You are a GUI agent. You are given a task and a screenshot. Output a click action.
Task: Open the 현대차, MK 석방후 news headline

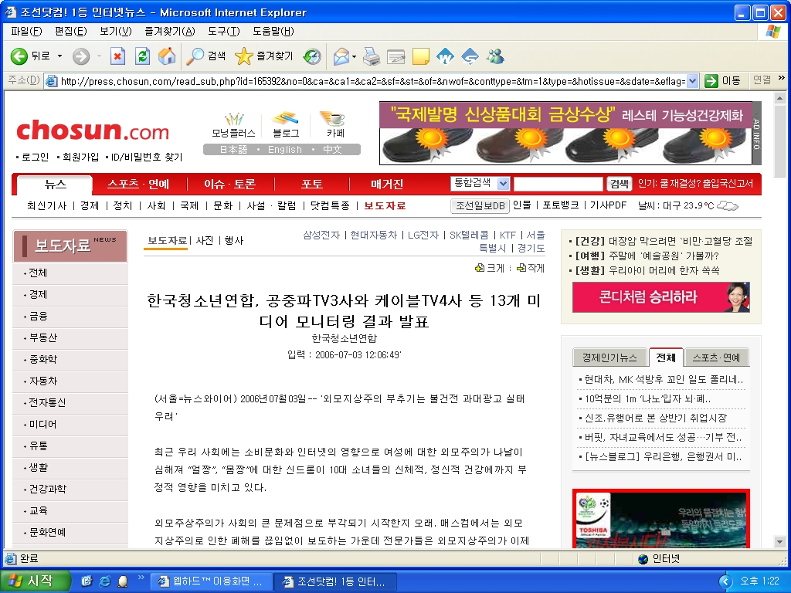(664, 379)
